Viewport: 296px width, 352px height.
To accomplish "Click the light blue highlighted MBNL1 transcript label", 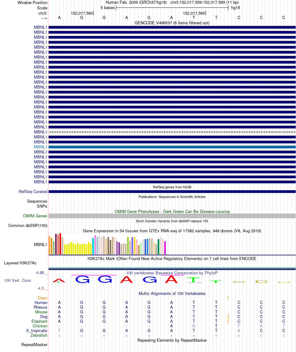I will point(41,147).
